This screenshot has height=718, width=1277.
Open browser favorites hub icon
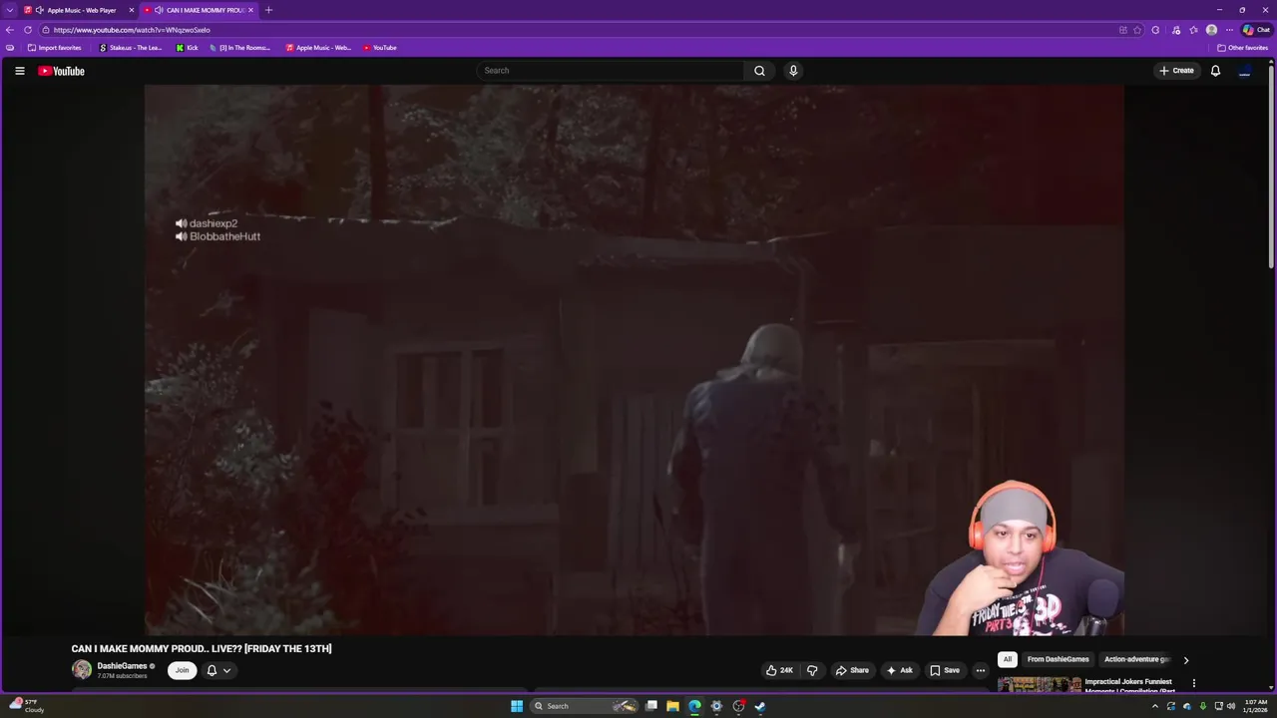coord(1193,30)
